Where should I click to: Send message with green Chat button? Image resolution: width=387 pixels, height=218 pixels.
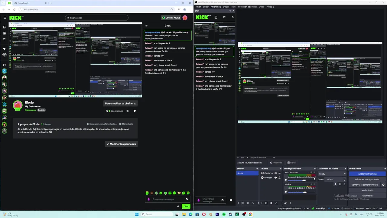pos(186,206)
